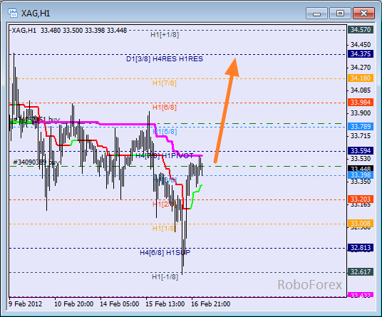Maximize the XAG,H1 chart window
This screenshot has height=317, width=382.
[340, 13]
